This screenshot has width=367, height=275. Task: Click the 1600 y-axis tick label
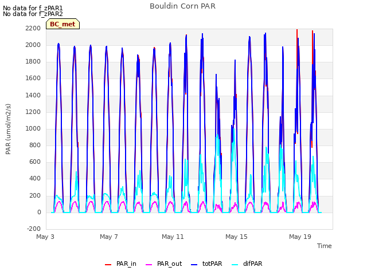point(33,78)
